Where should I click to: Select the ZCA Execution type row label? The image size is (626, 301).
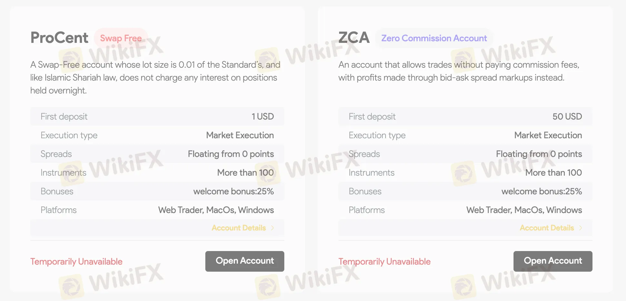(x=377, y=135)
